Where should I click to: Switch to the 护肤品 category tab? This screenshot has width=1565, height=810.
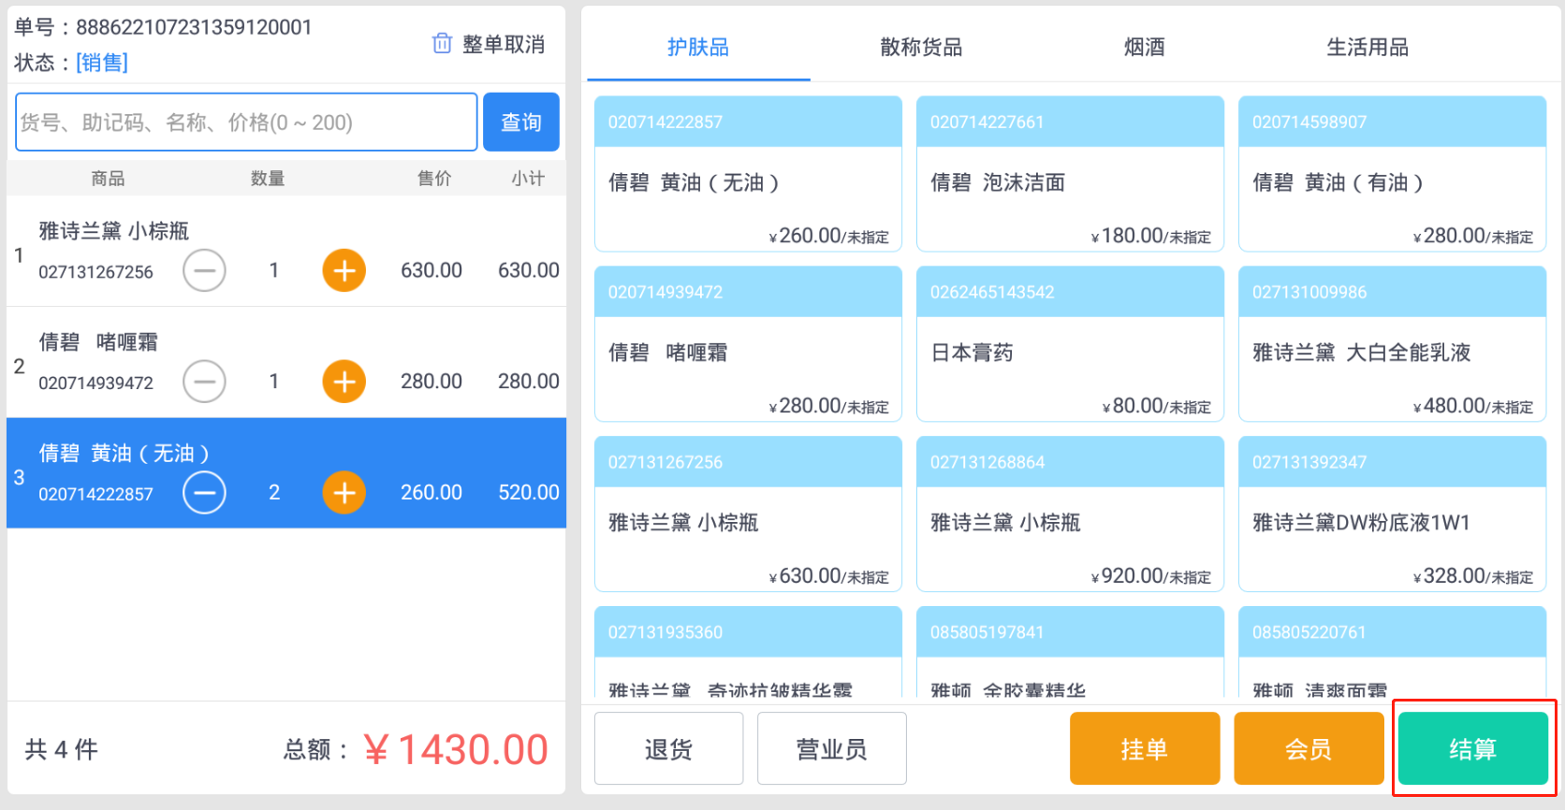click(x=698, y=47)
